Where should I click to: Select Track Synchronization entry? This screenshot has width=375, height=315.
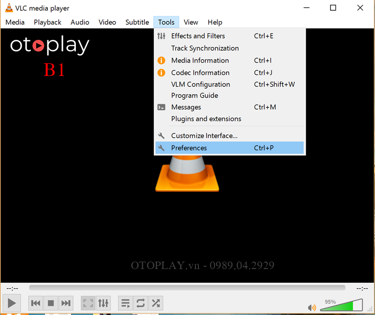click(230, 48)
